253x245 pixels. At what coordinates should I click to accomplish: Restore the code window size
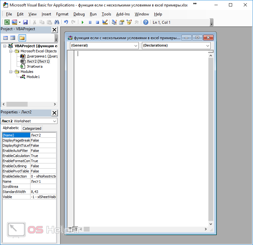coord(197,38)
